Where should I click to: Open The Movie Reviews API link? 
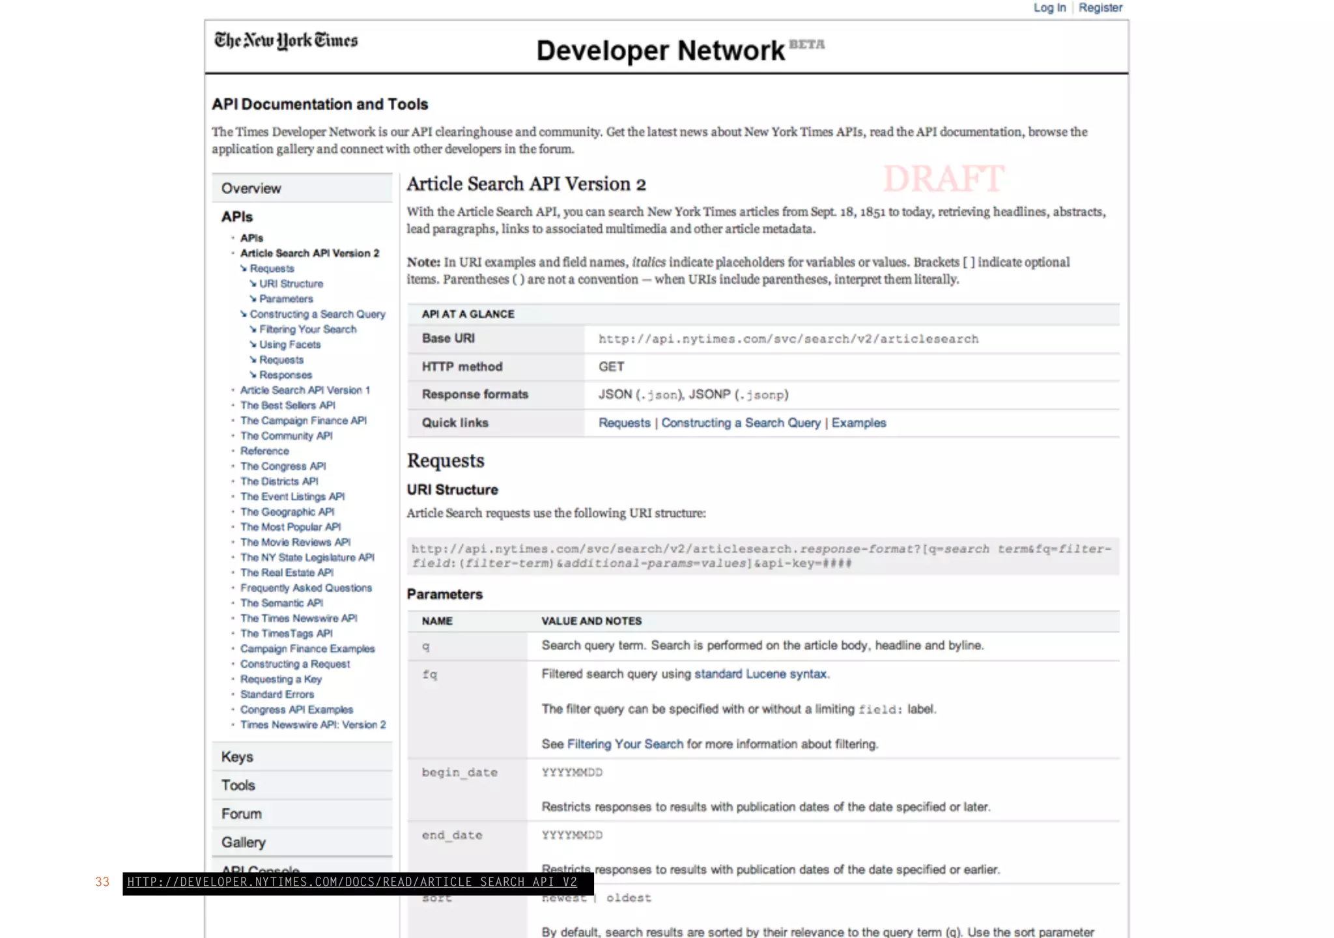point(295,542)
